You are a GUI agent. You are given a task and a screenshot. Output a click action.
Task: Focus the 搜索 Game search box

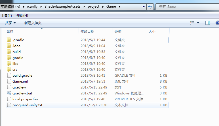pos(187,7)
